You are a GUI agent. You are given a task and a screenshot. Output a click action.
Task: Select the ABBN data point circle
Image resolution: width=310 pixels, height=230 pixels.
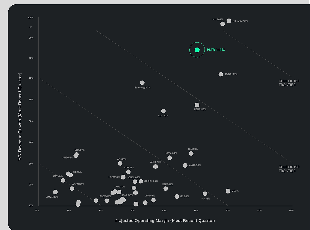tap(72, 188)
